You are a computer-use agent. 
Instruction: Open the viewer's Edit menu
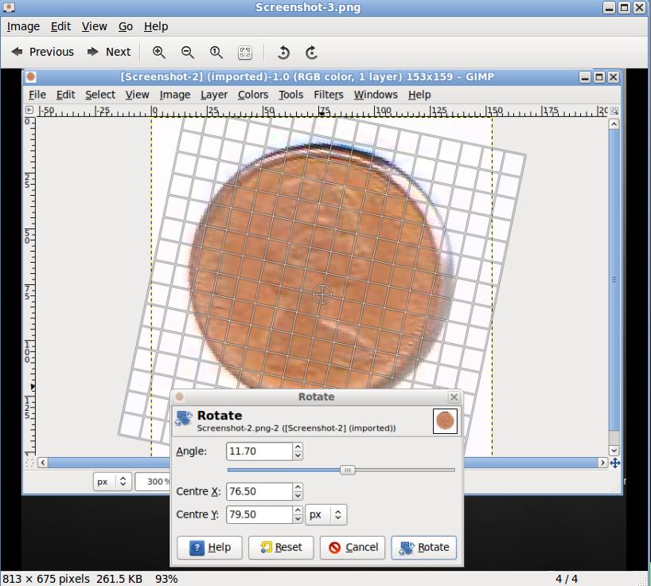(x=60, y=26)
